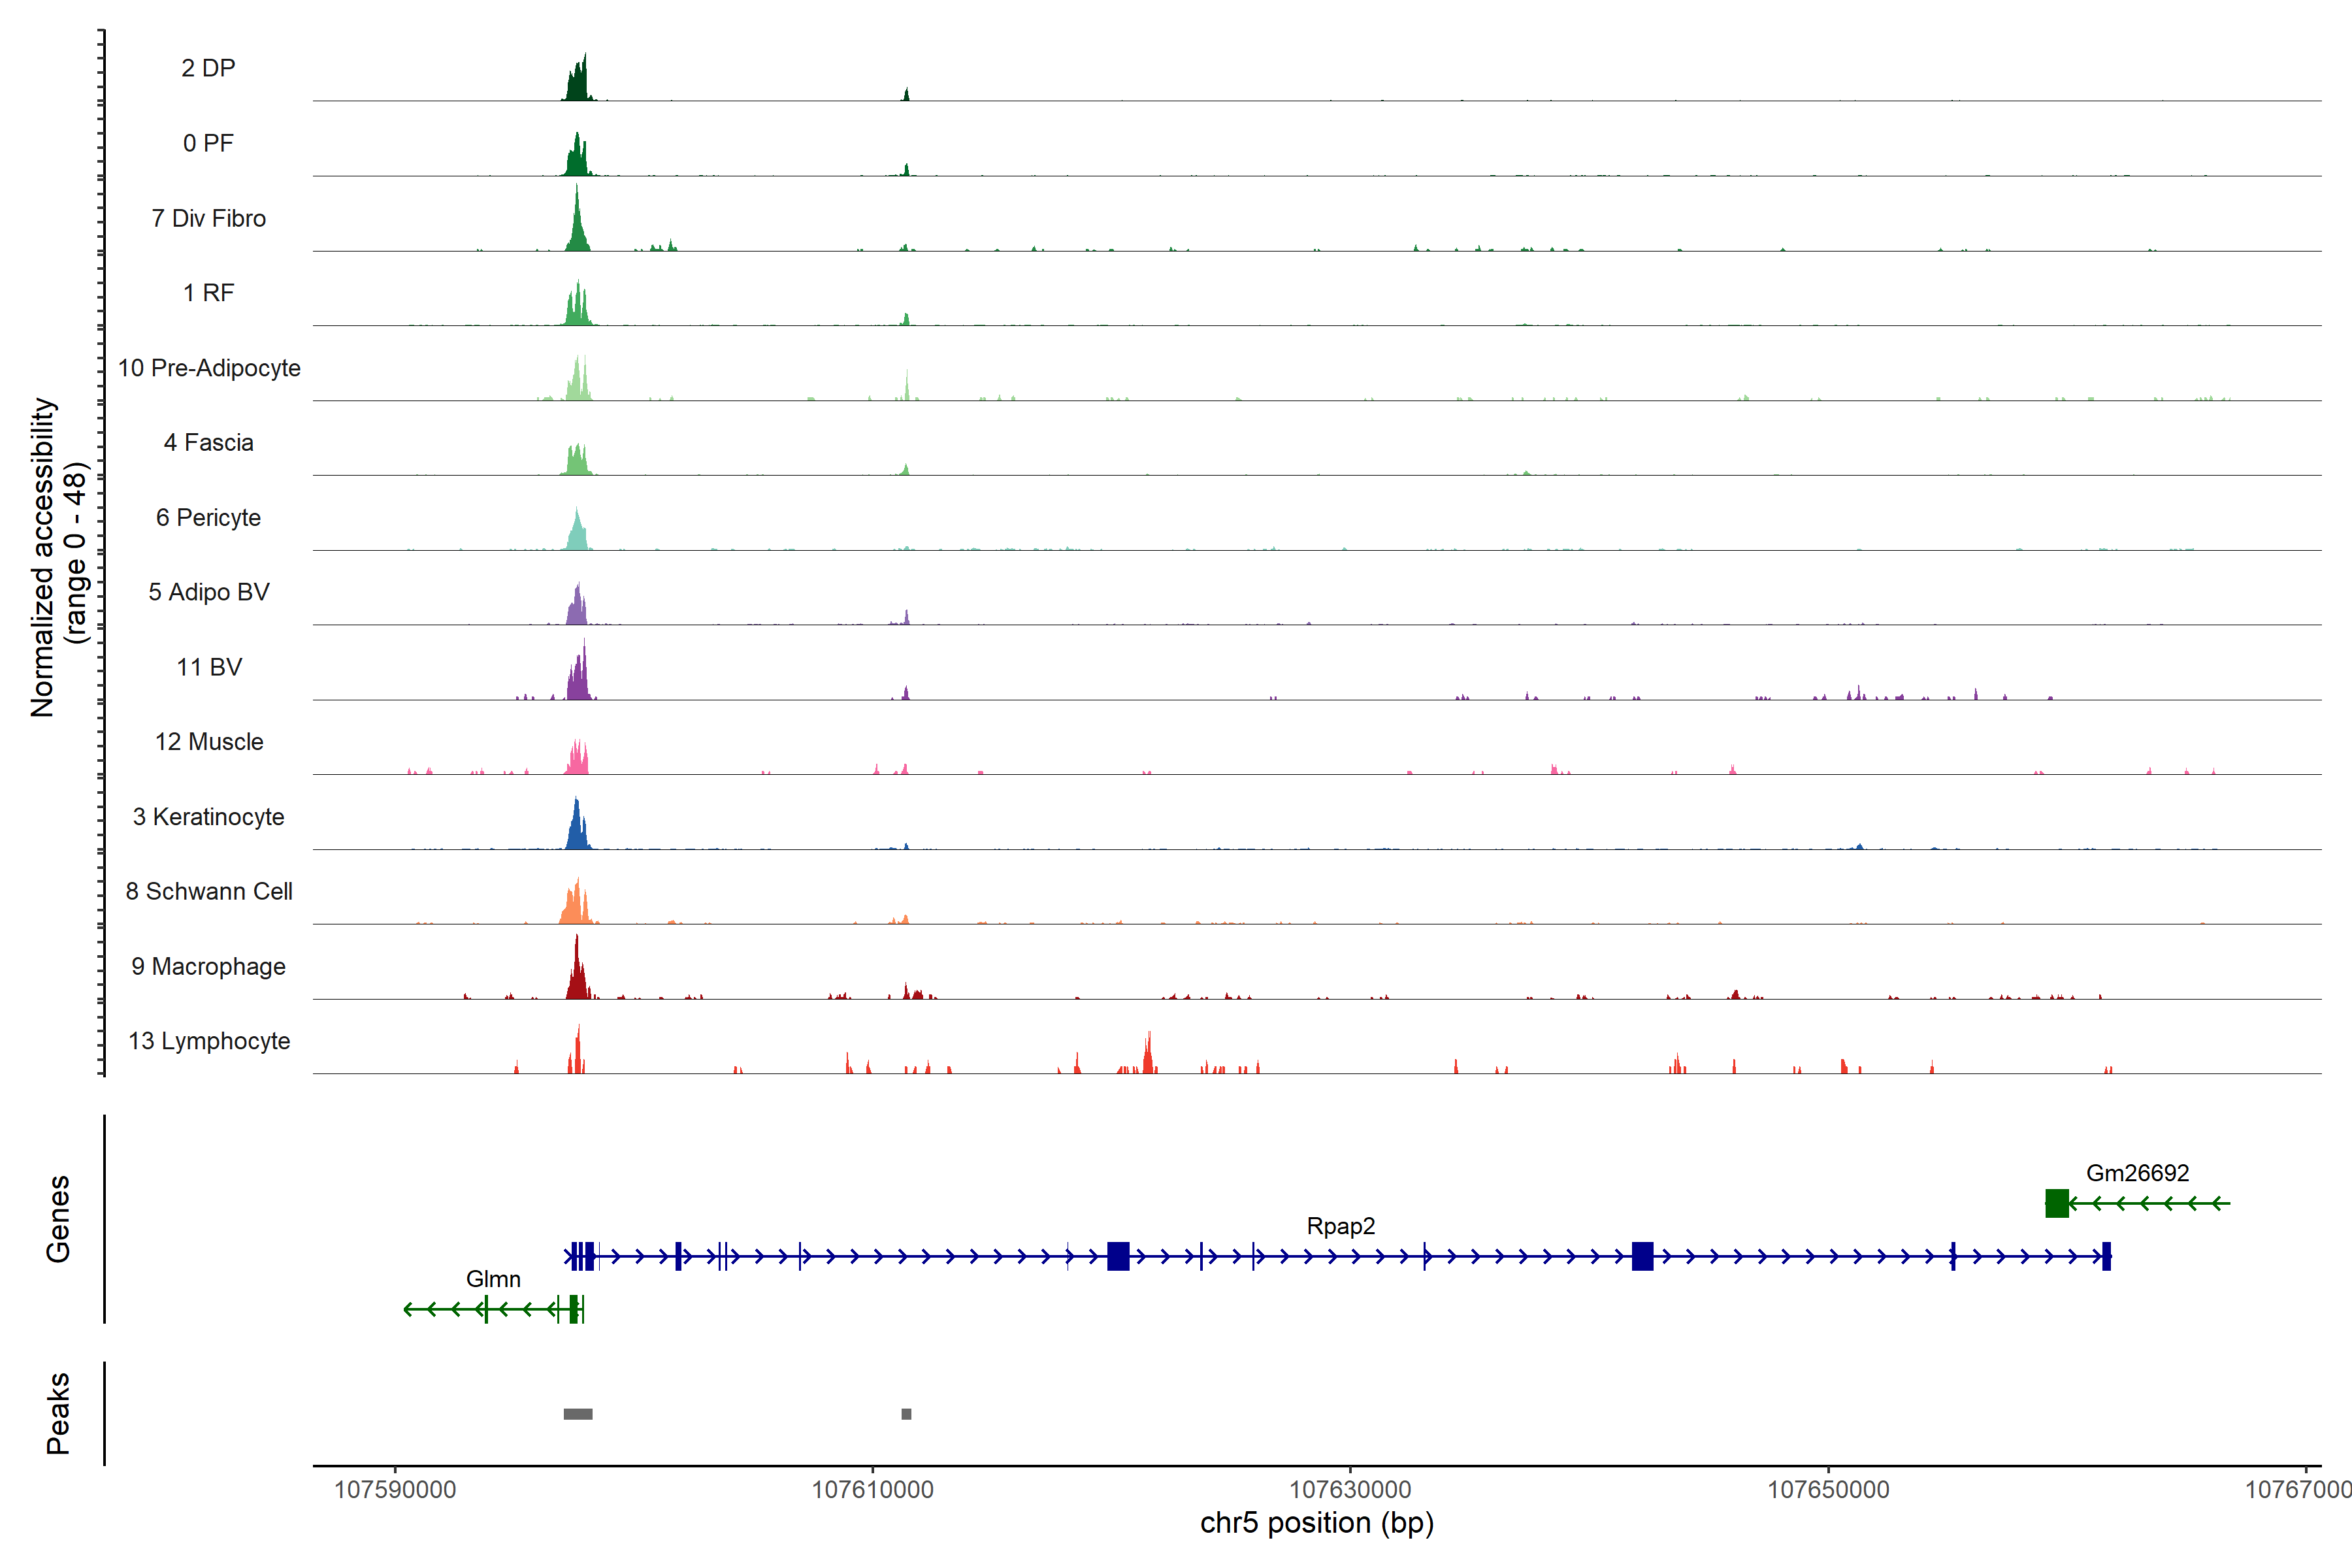This screenshot has width=2352, height=1568.
Task: Click the Gm26692 green exon box
Action: (2056, 1203)
